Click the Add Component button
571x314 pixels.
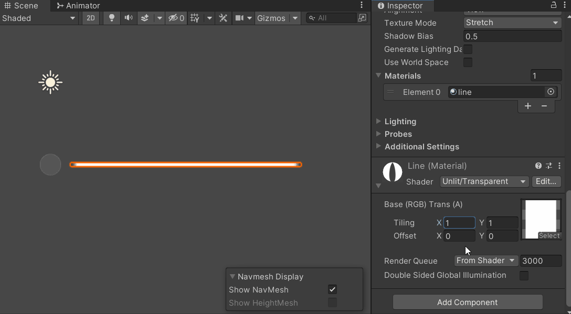pos(468,302)
